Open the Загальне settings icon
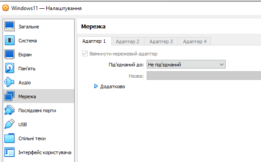This screenshot has height=162, width=261. coord(10,26)
